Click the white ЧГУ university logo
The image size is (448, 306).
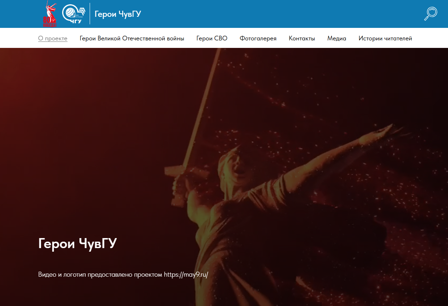[x=74, y=14]
